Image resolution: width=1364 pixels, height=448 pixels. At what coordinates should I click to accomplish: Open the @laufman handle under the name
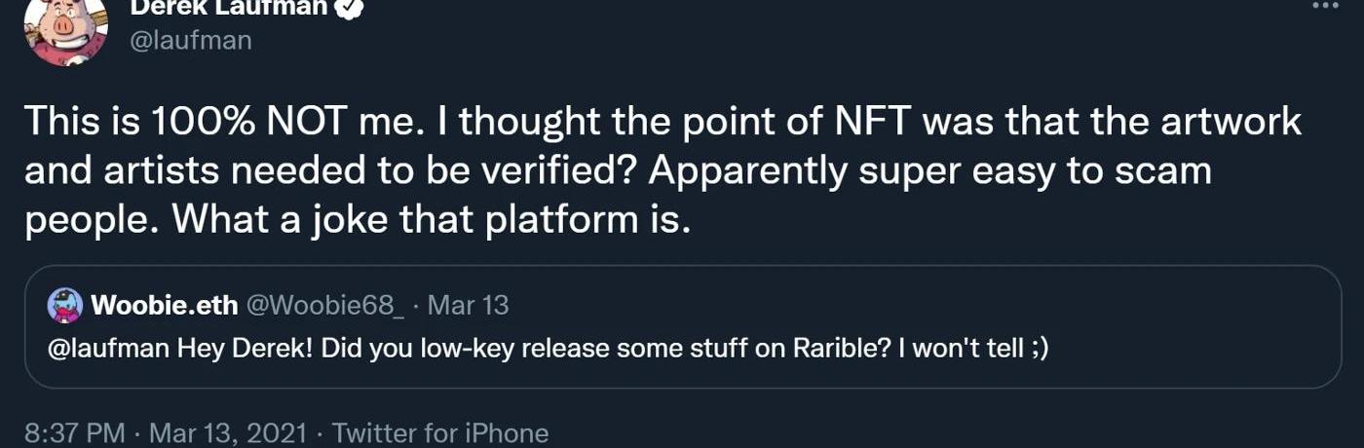point(190,40)
